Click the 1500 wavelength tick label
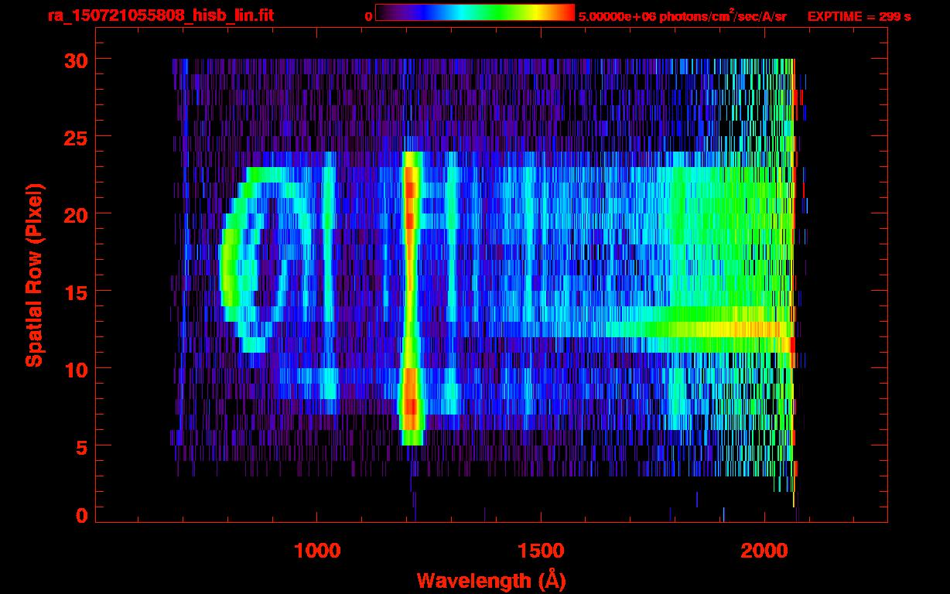This screenshot has width=950, height=594. pos(541,551)
